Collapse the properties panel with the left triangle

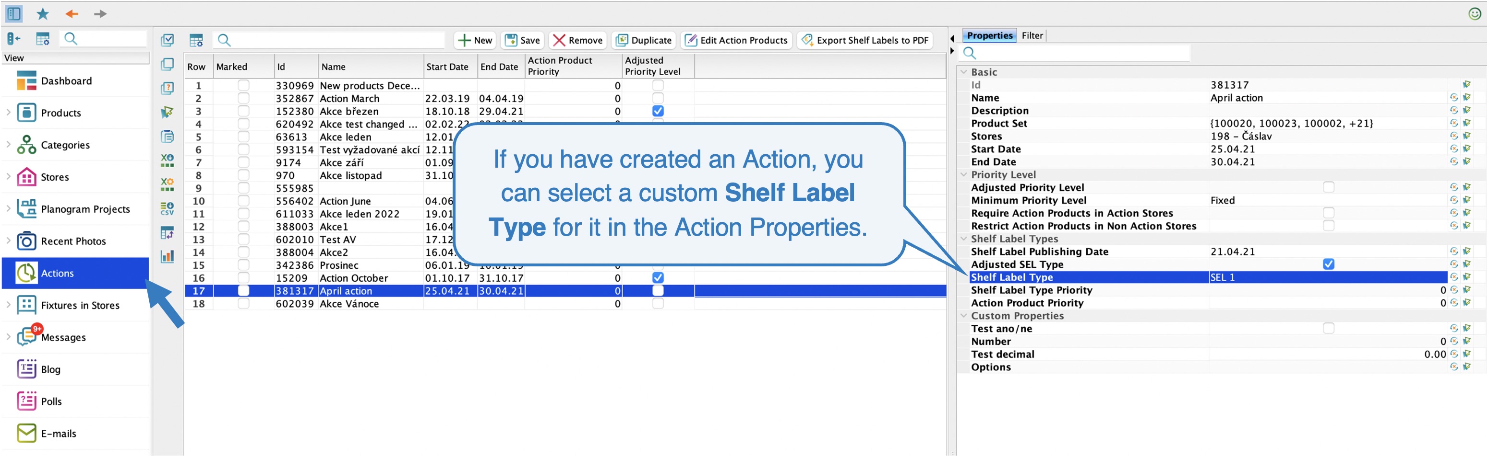tap(952, 39)
